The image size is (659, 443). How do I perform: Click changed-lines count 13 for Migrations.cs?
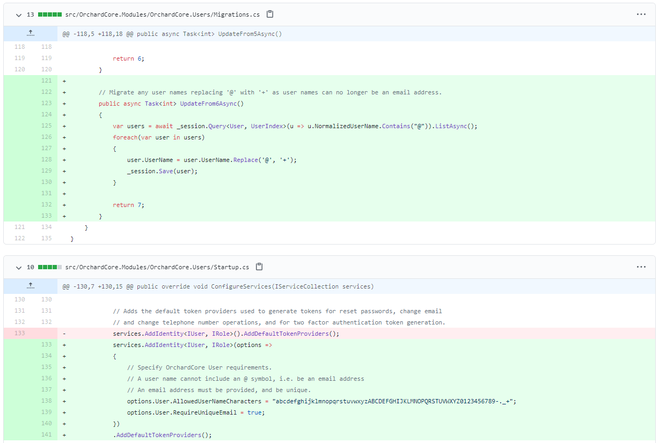click(30, 14)
